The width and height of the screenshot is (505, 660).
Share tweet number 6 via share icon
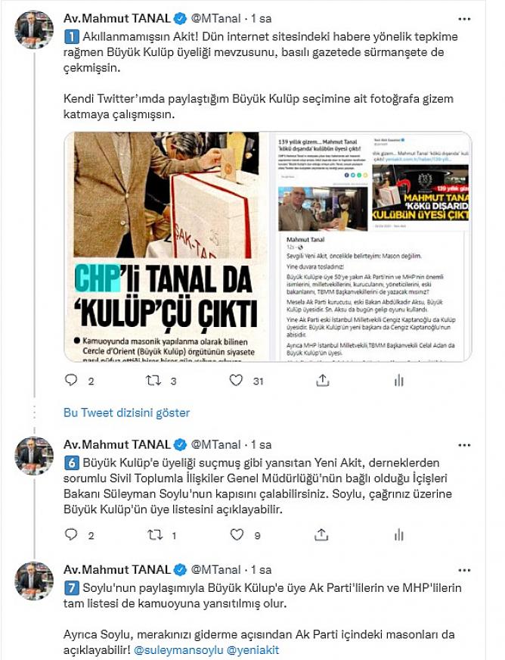tap(321, 534)
